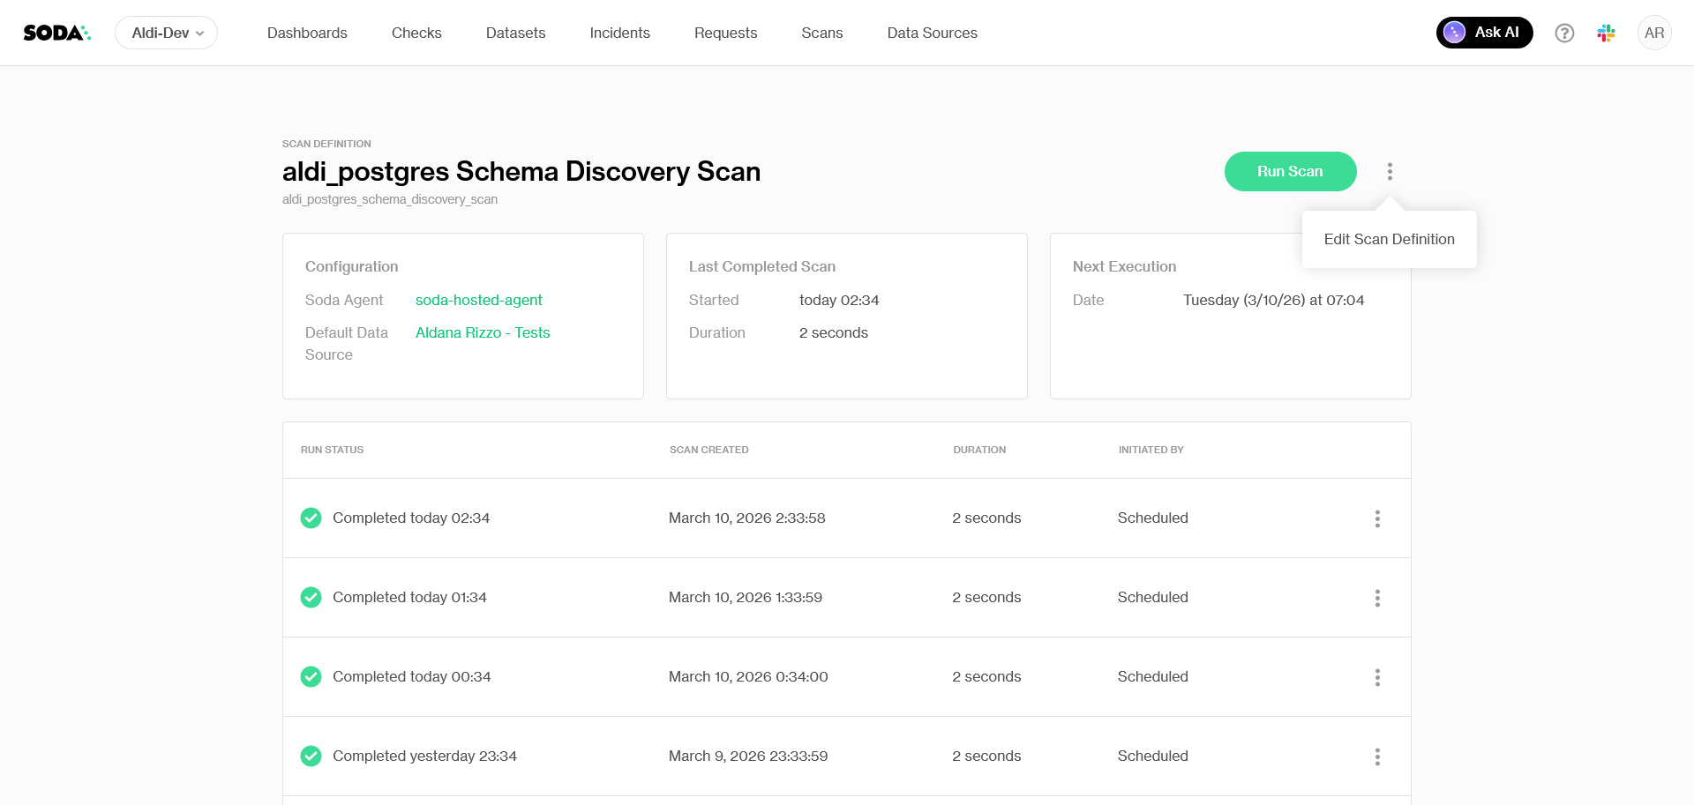Navigate to the Incidents section
This screenshot has width=1694, height=805.
619,33
